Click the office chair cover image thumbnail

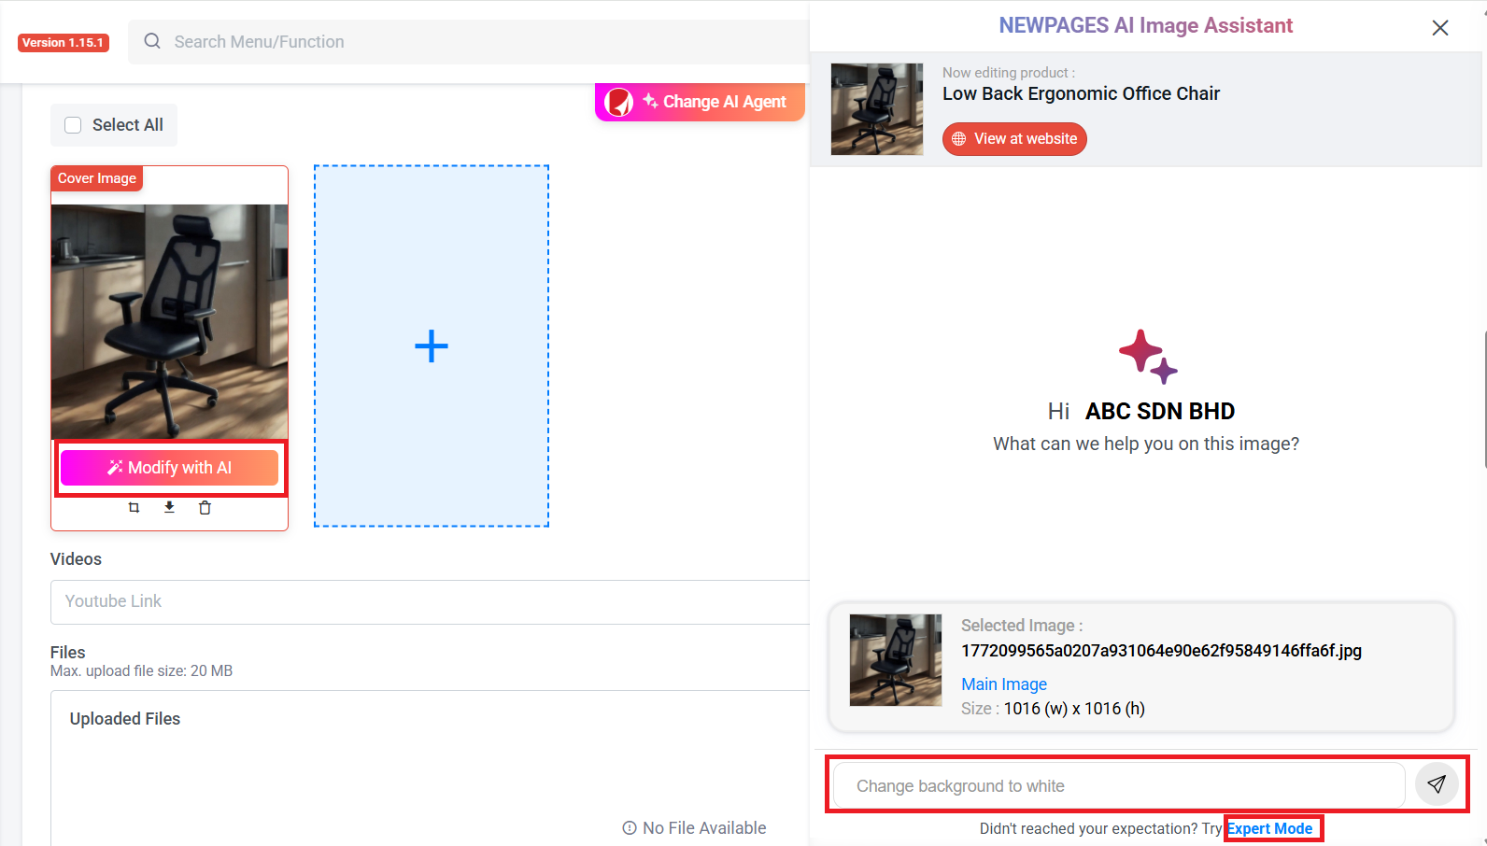coord(169,321)
